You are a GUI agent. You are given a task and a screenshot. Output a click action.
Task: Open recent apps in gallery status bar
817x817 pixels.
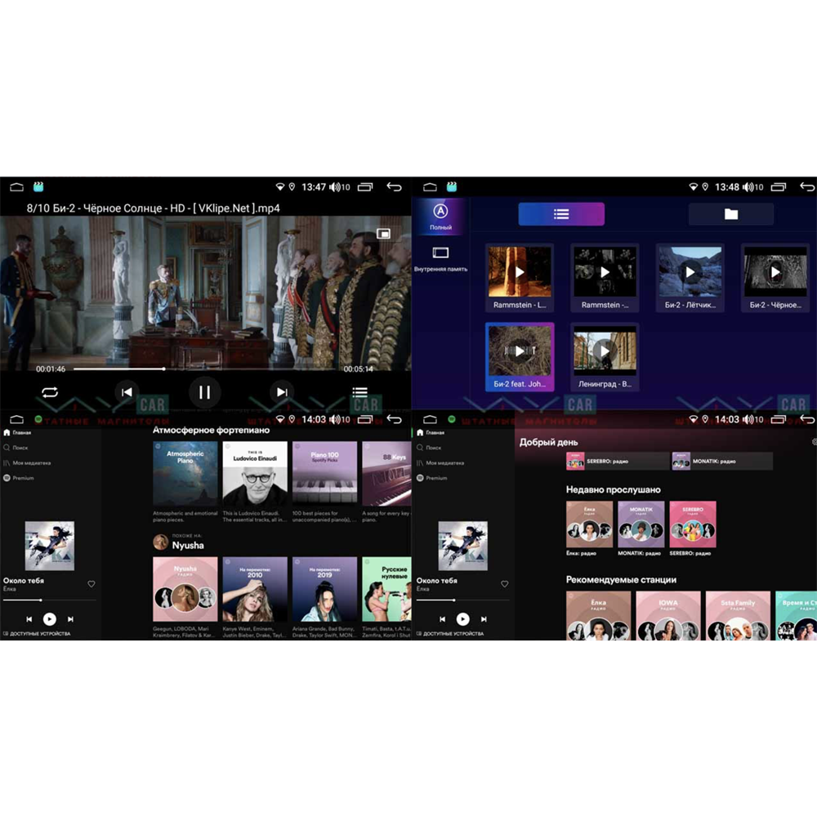[x=779, y=187]
